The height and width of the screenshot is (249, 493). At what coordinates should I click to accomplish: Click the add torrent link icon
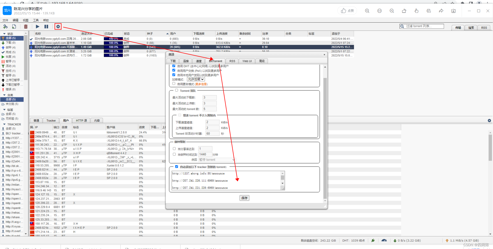click(5, 26)
